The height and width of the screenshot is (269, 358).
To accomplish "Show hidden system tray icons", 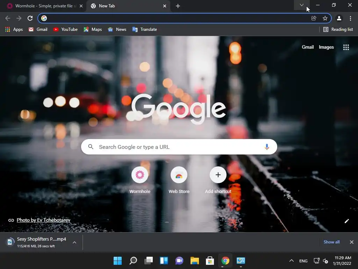I will click(x=292, y=261).
